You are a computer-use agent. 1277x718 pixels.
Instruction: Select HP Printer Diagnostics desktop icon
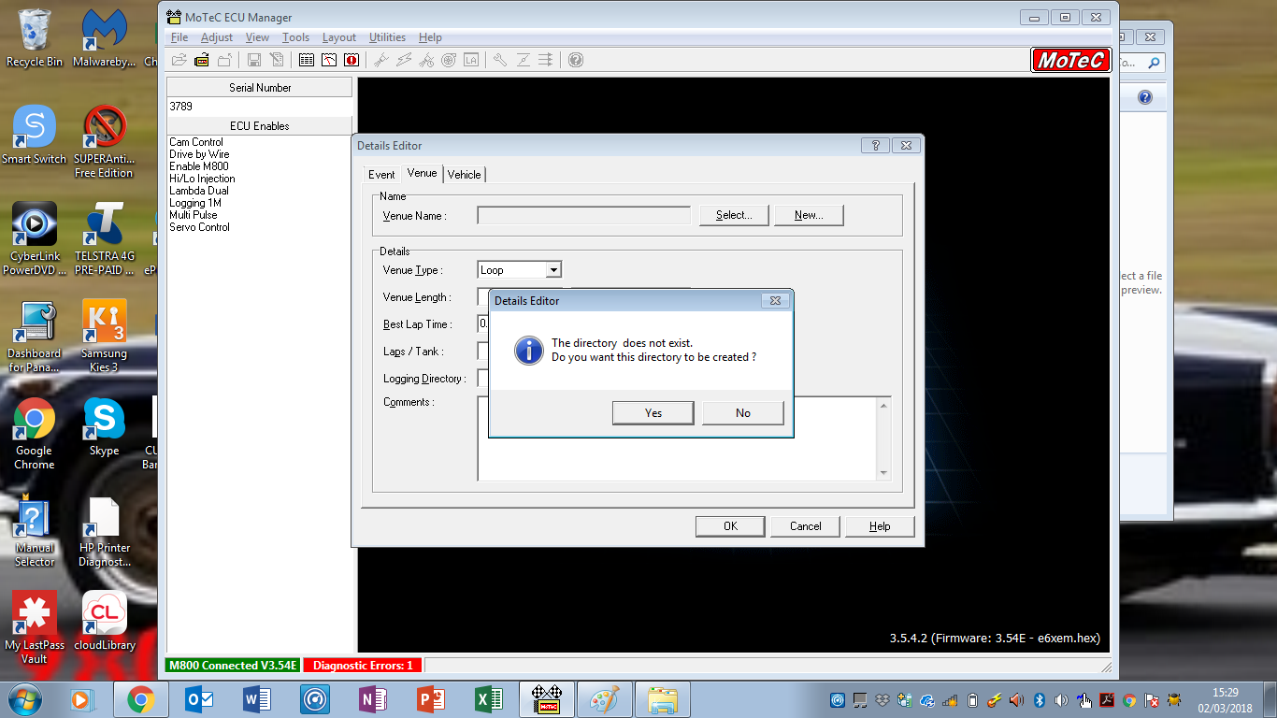point(104,530)
